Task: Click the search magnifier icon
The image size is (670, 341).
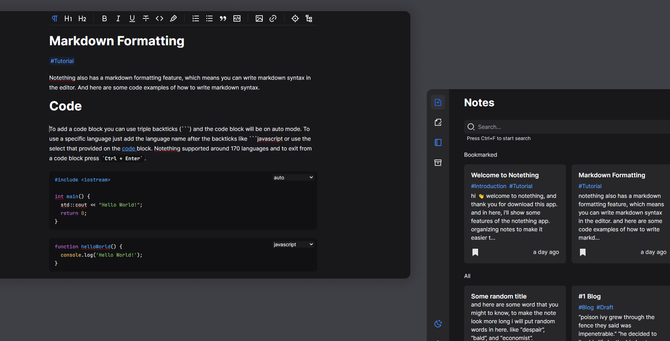Action: [x=471, y=127]
